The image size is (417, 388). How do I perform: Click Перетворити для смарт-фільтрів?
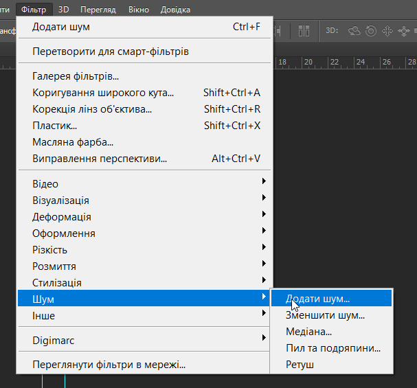click(111, 52)
